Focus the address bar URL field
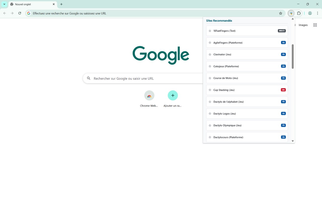Viewport: 322px width, 201px height. click(155, 13)
